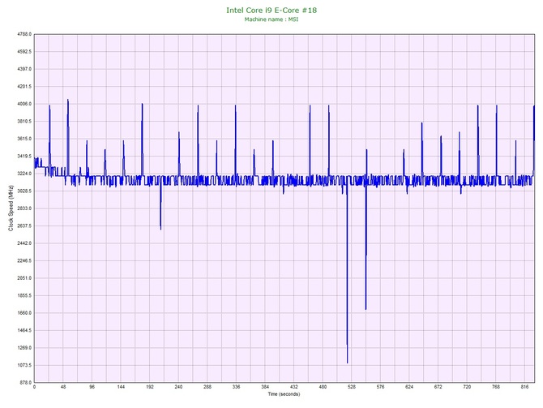Image resolution: width=543 pixels, height=408 pixels.
Task: Click the y-axis value 3419.5
Action: 24,157
